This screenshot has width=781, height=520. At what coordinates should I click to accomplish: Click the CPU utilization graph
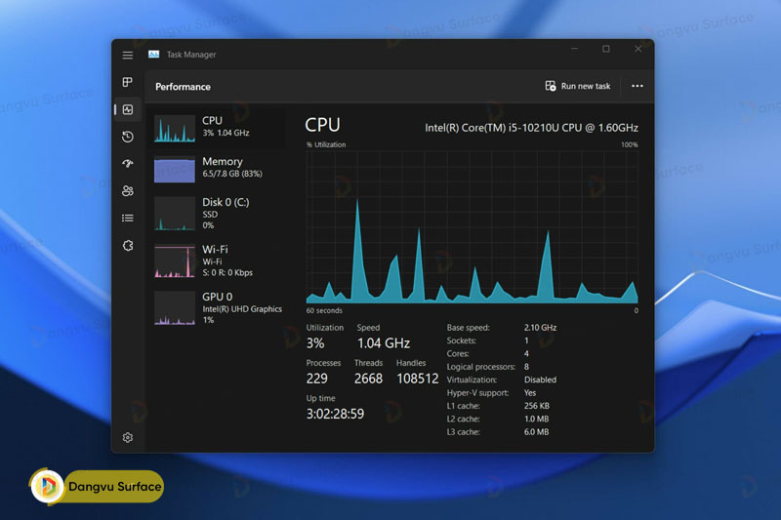[x=472, y=227]
